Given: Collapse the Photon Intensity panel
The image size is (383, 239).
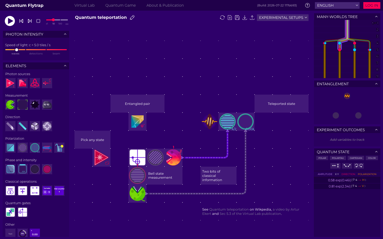Looking at the screenshot, I should (65, 34).
